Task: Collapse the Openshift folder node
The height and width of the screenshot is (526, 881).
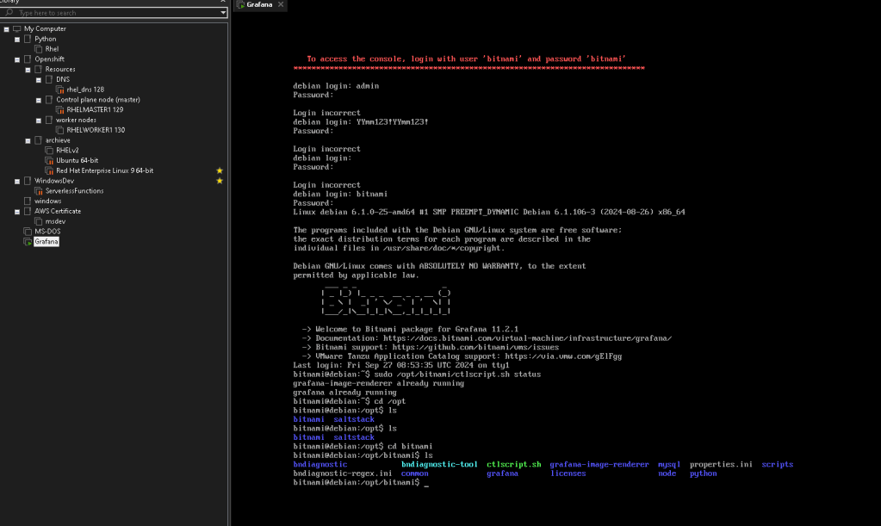Action: (x=17, y=59)
